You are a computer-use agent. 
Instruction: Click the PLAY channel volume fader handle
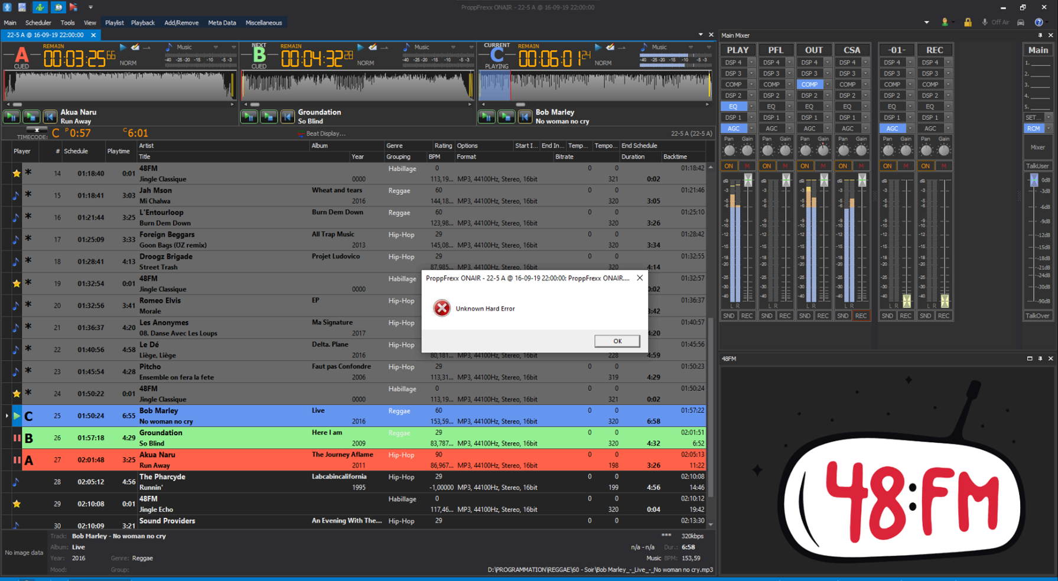coord(748,181)
